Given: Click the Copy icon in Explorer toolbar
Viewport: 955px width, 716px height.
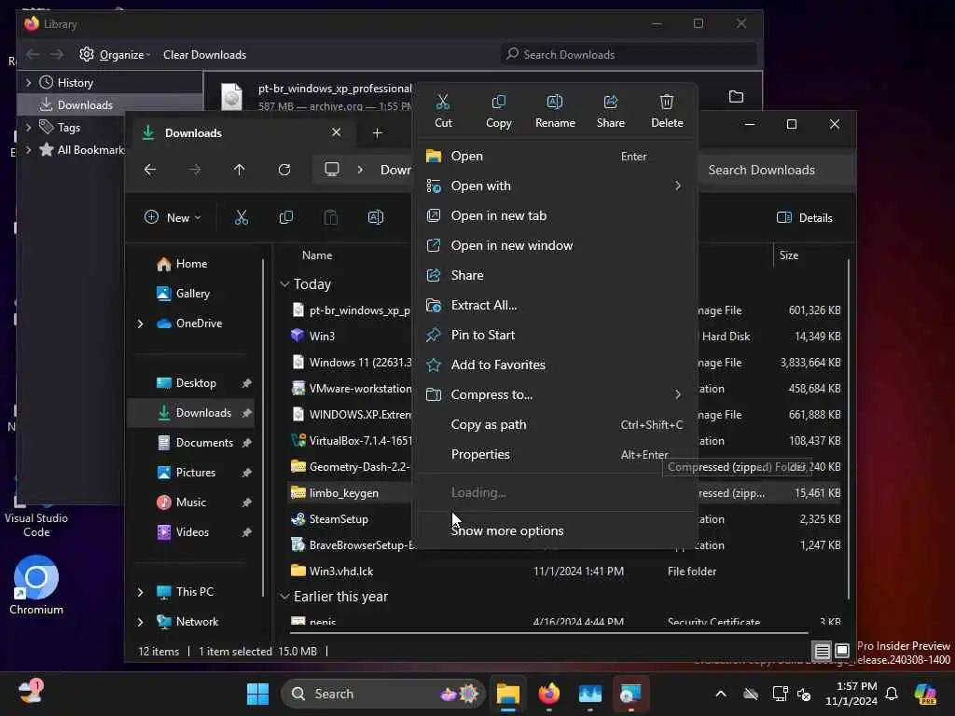Looking at the screenshot, I should [285, 217].
